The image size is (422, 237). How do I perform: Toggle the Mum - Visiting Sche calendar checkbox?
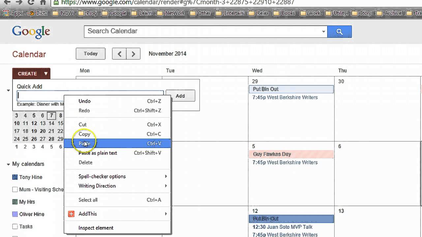pos(15,189)
